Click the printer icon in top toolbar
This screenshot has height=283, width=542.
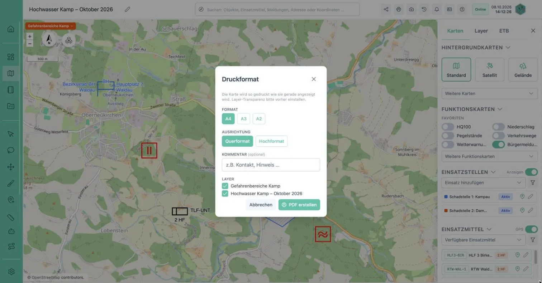[x=399, y=9]
